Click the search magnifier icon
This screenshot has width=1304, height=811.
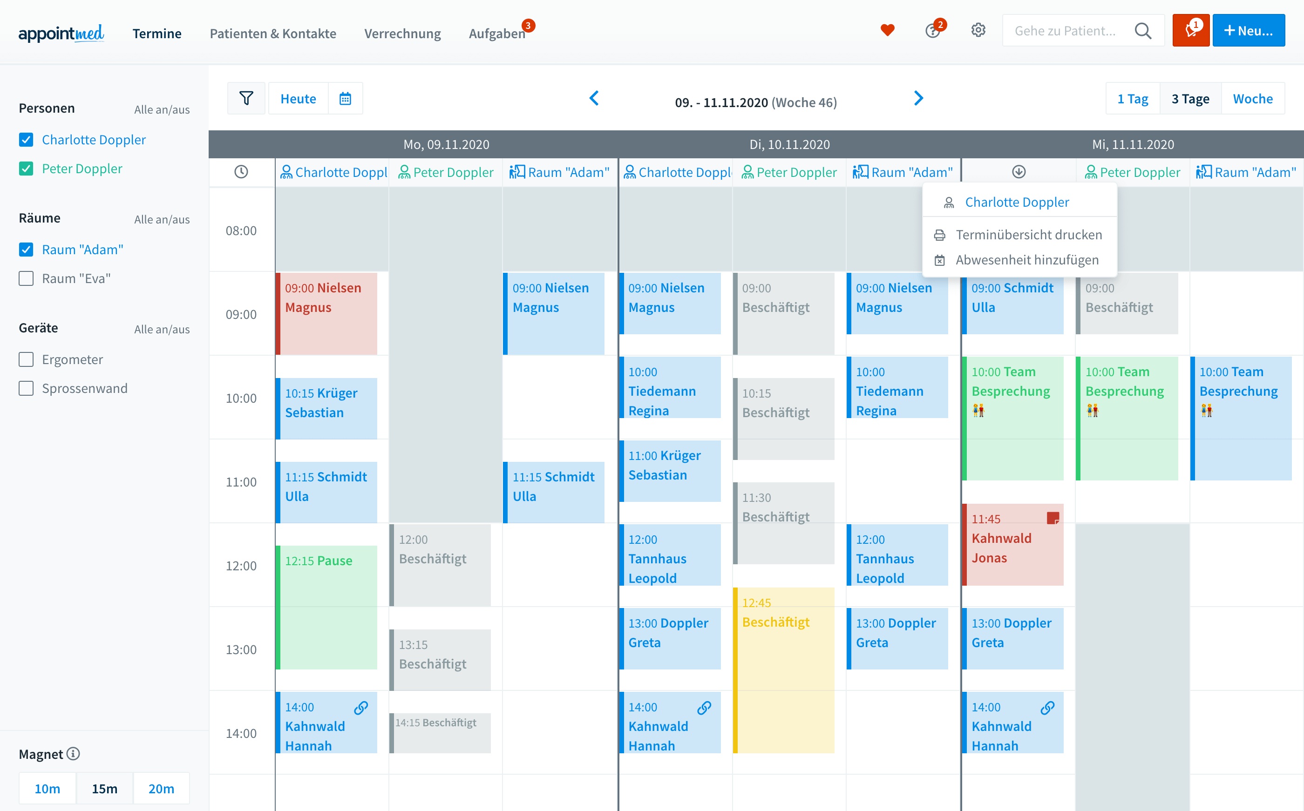(x=1142, y=31)
